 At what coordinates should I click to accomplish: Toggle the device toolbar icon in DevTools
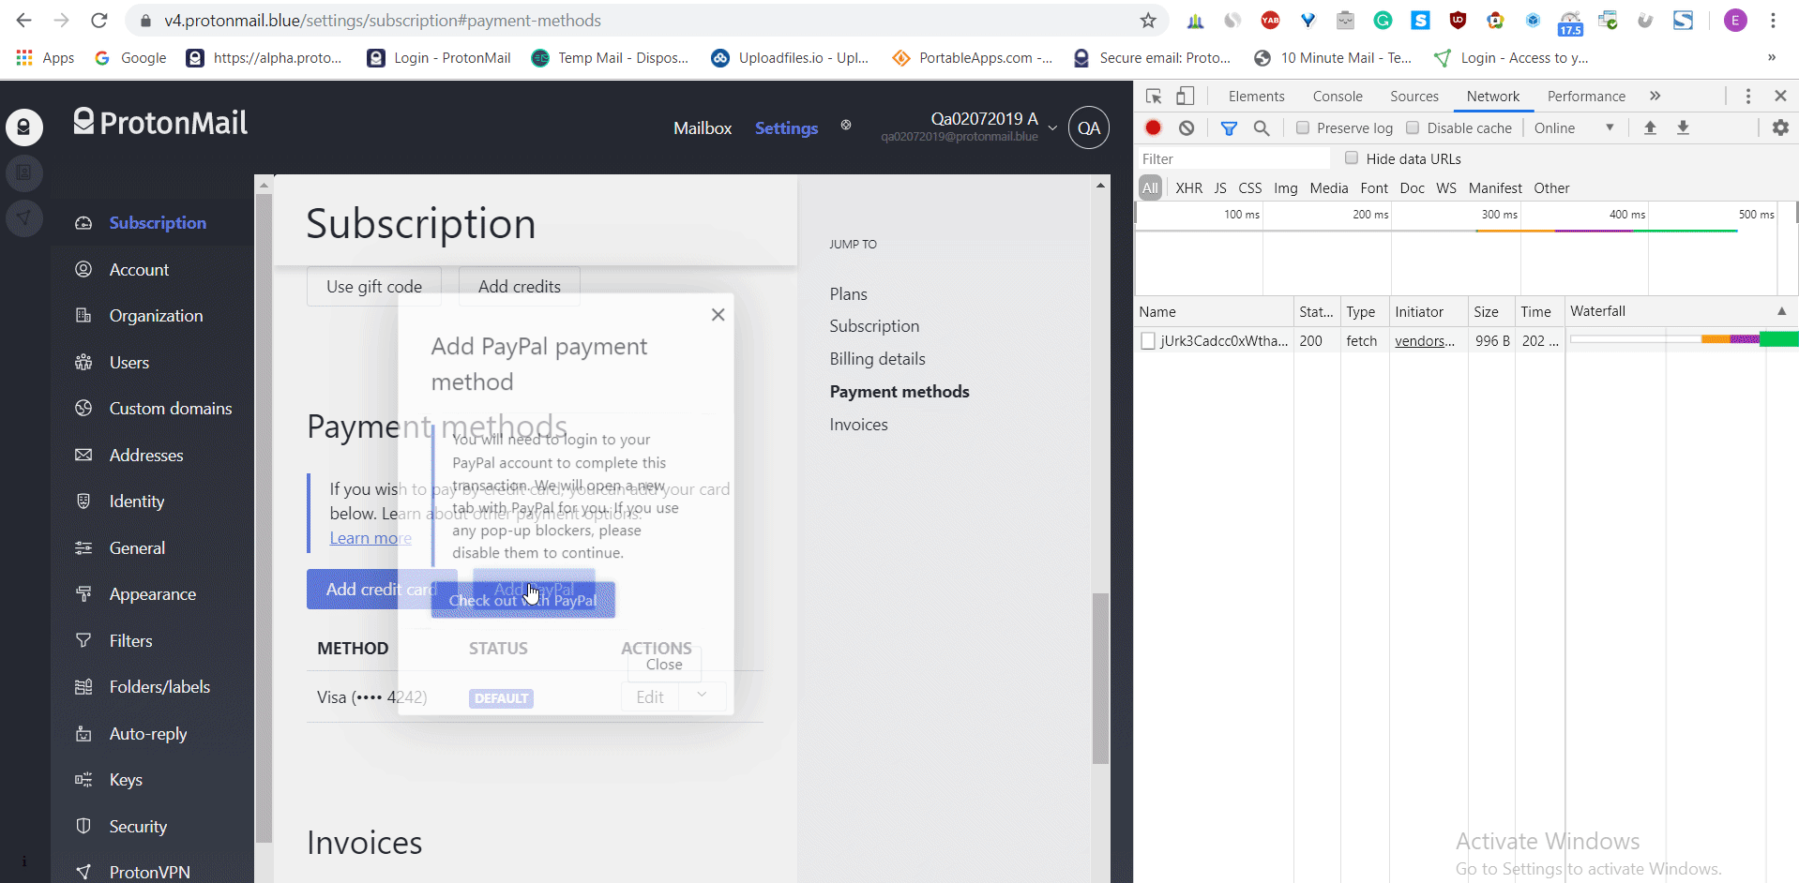[1185, 96]
